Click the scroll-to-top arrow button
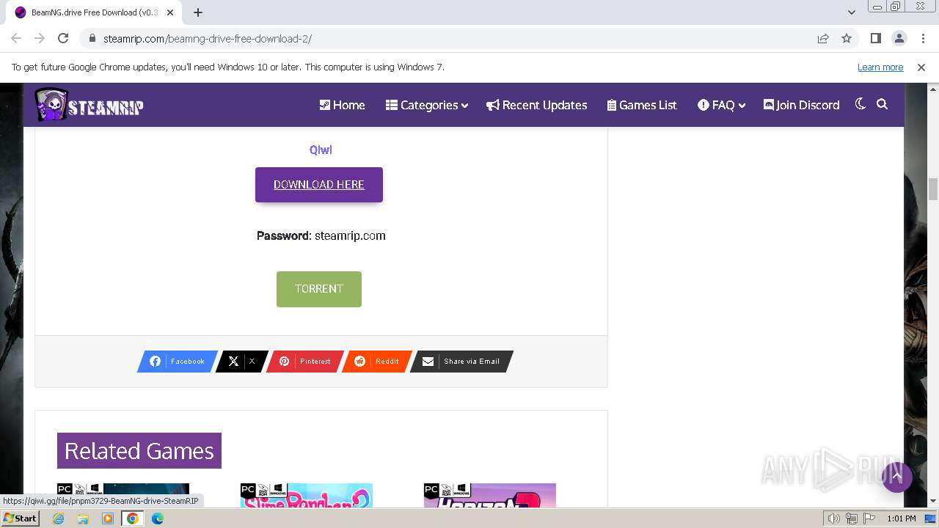Screen dimensions: 939x528 coord(896,477)
